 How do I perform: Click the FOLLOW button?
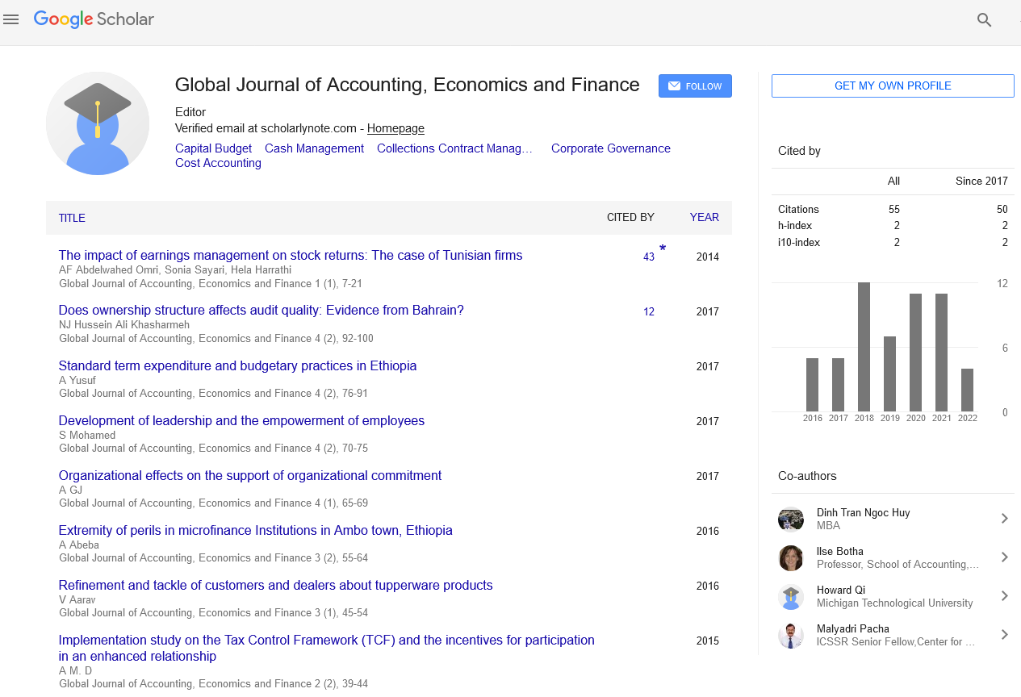(x=695, y=86)
